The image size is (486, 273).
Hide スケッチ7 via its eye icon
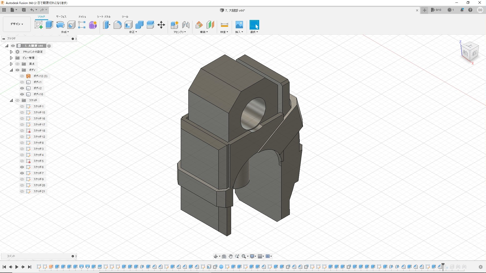tap(22, 173)
